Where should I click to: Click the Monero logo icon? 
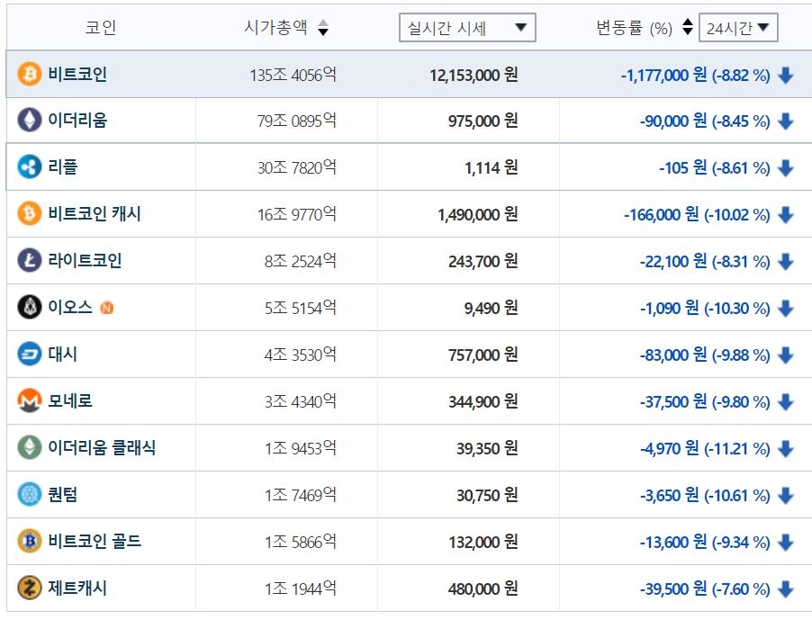point(30,401)
